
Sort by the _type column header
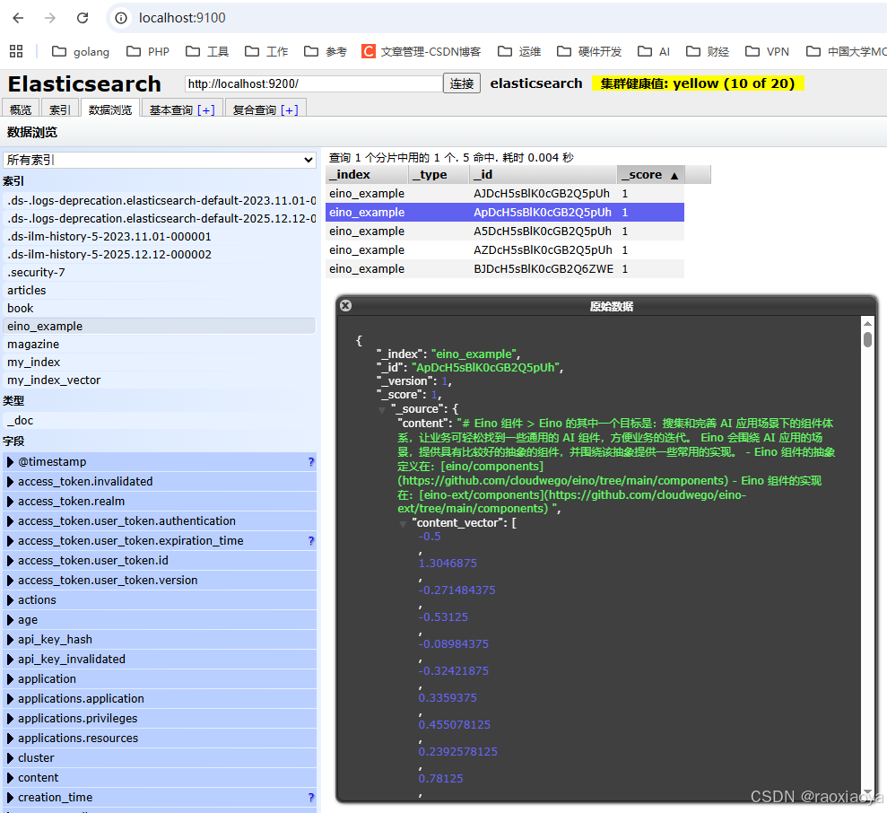coord(439,175)
